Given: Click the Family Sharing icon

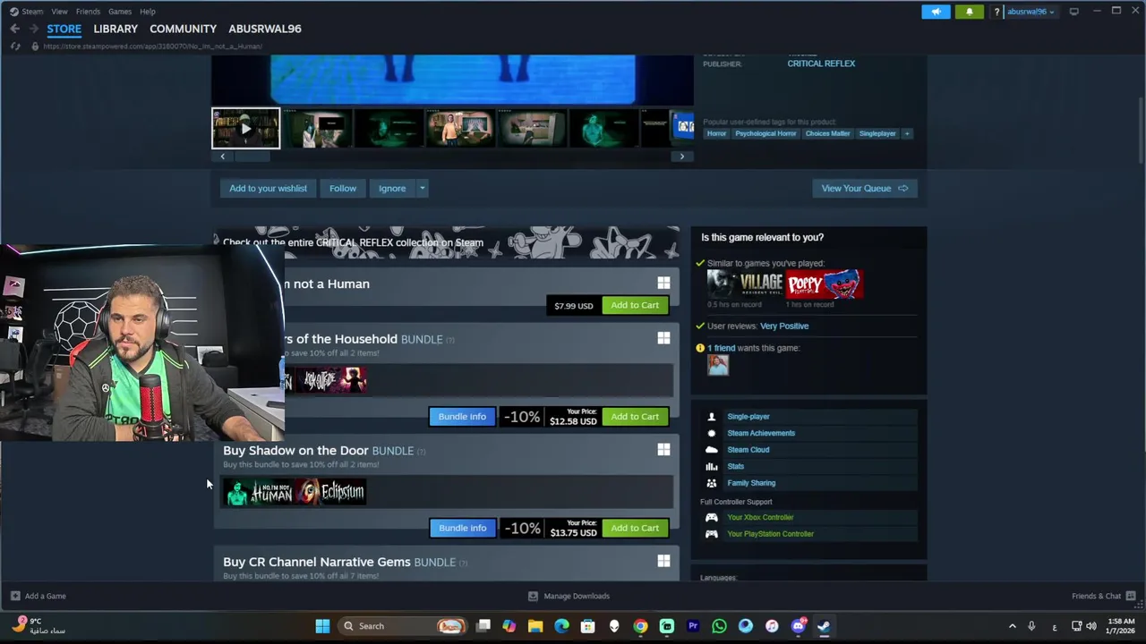Looking at the screenshot, I should [x=712, y=483].
